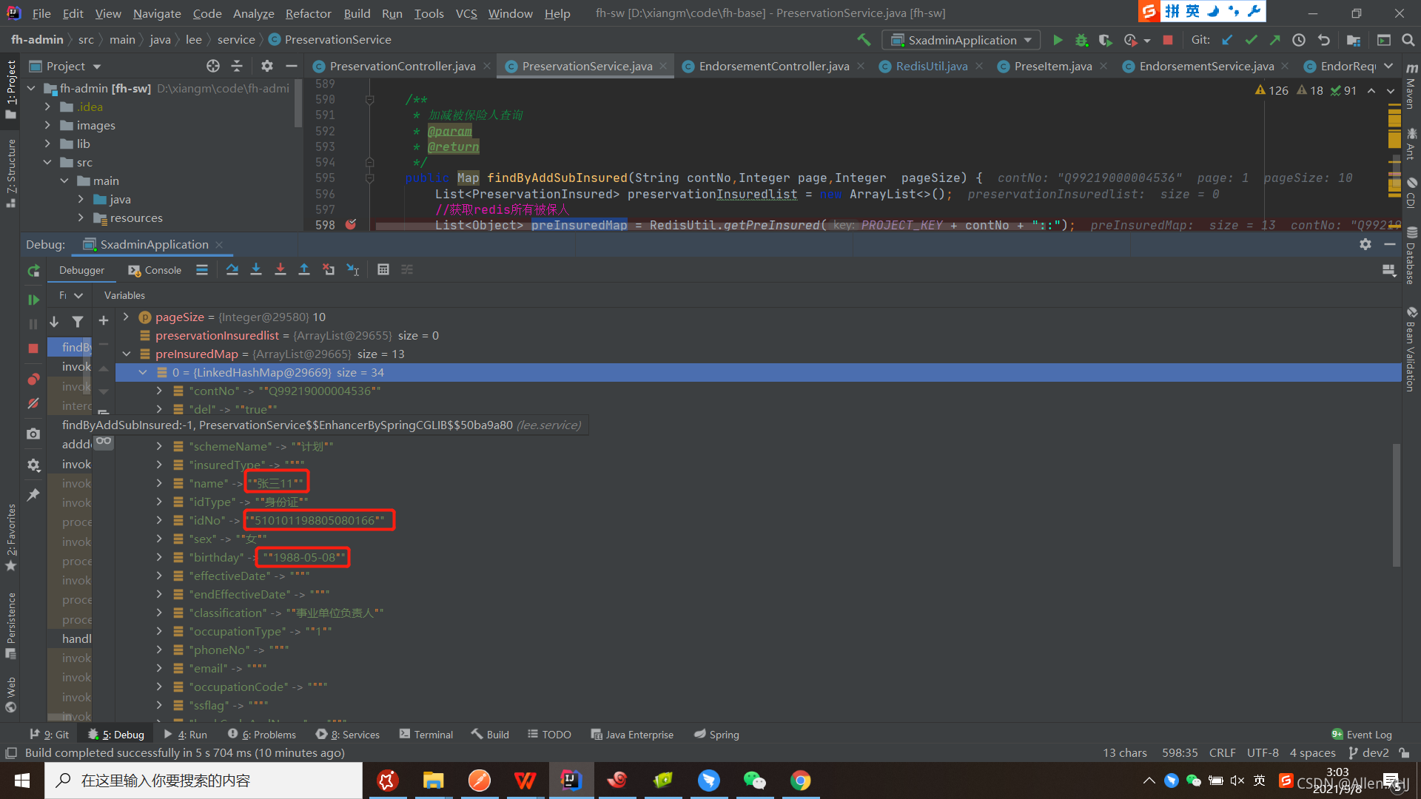
Task: Switch to PreservationController.java tab
Action: (x=403, y=66)
